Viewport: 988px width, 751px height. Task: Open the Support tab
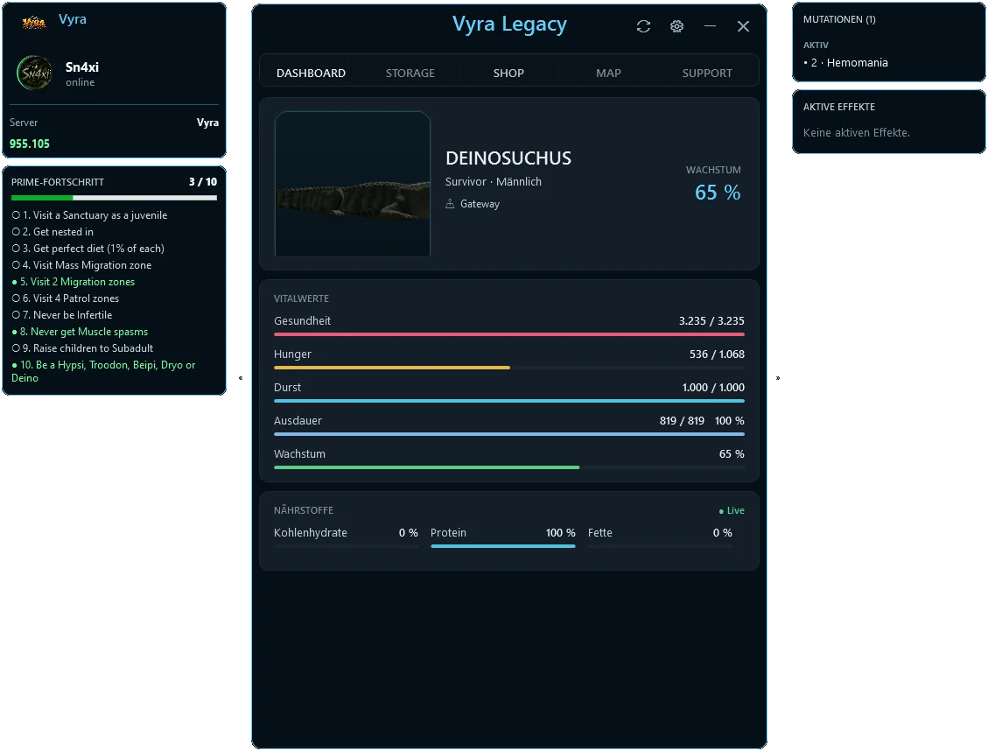[707, 73]
